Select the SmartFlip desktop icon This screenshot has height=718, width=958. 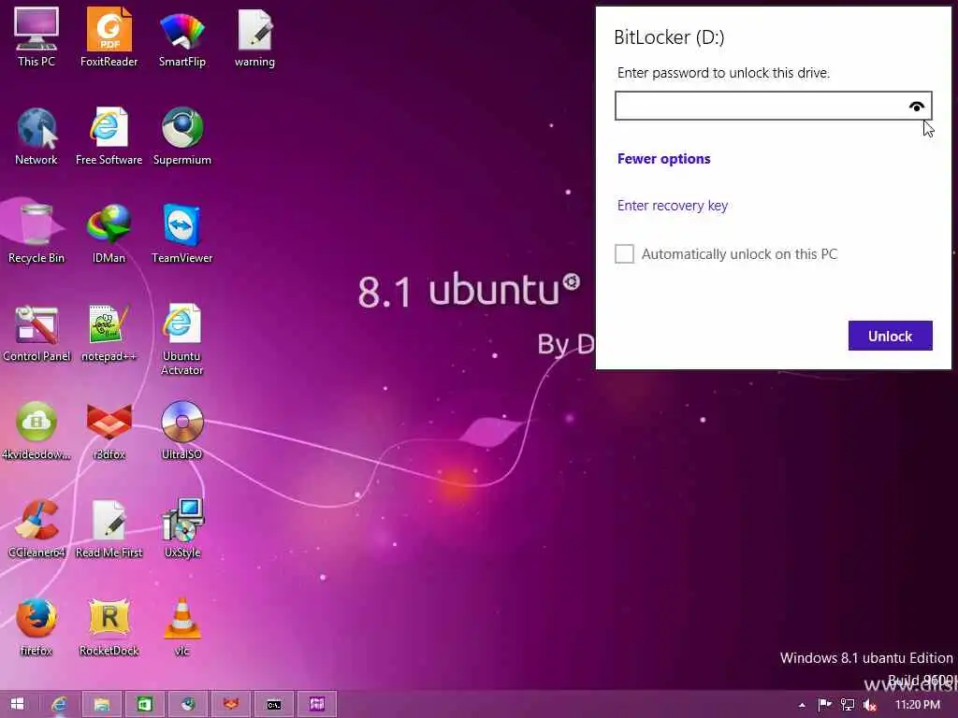point(182,37)
